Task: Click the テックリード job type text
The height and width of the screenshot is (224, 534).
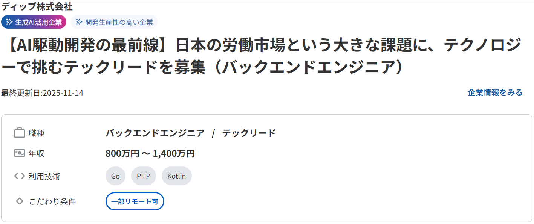Action: [249, 133]
